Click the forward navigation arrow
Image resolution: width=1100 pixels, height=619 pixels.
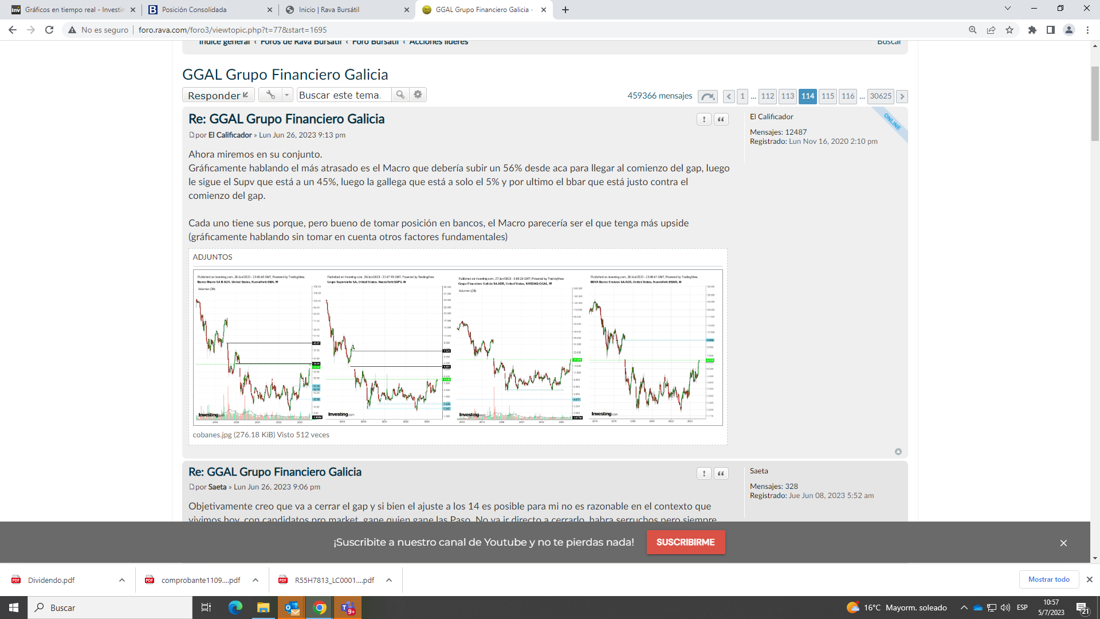[x=31, y=30]
